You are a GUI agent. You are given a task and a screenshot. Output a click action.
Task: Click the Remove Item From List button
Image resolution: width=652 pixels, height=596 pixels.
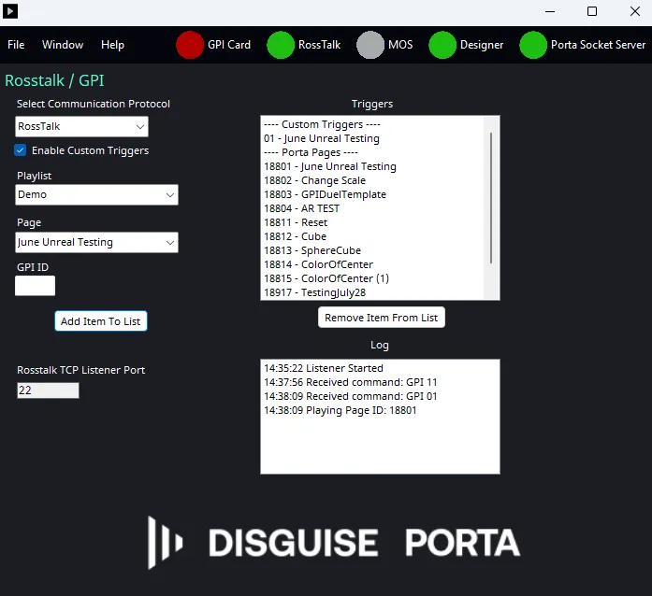[x=382, y=318]
